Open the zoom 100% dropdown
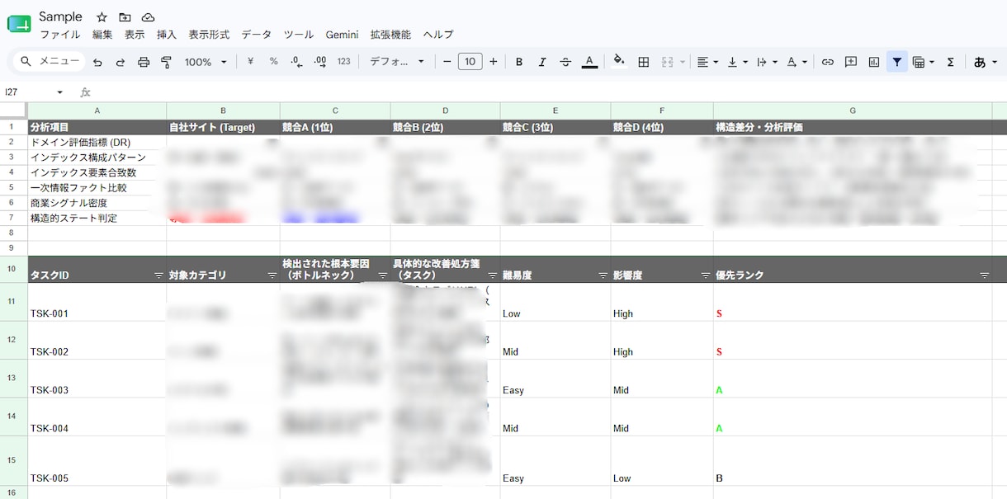1007x499 pixels. [x=206, y=62]
